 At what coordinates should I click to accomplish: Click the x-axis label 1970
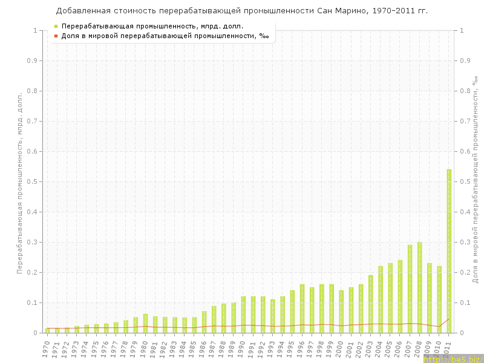point(47,349)
